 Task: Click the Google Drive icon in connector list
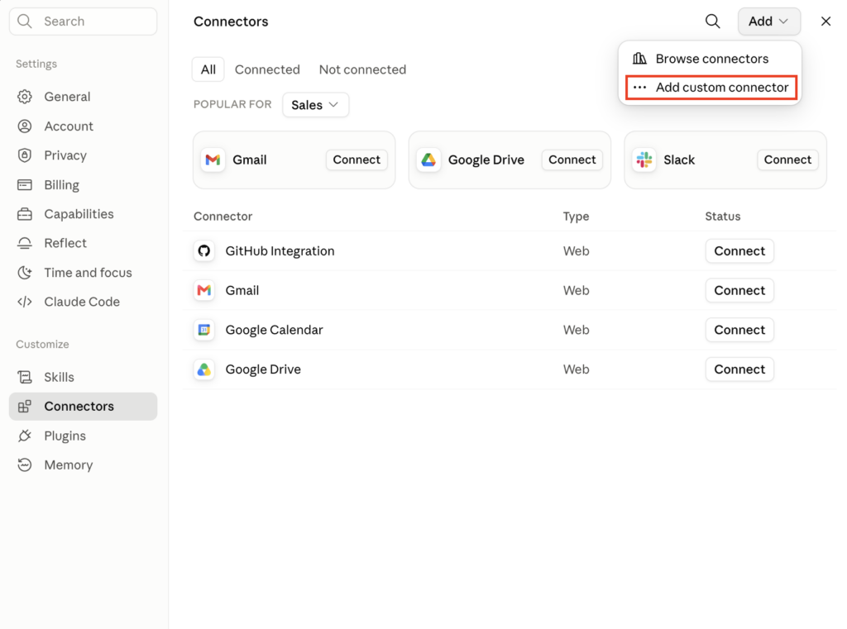(x=204, y=369)
